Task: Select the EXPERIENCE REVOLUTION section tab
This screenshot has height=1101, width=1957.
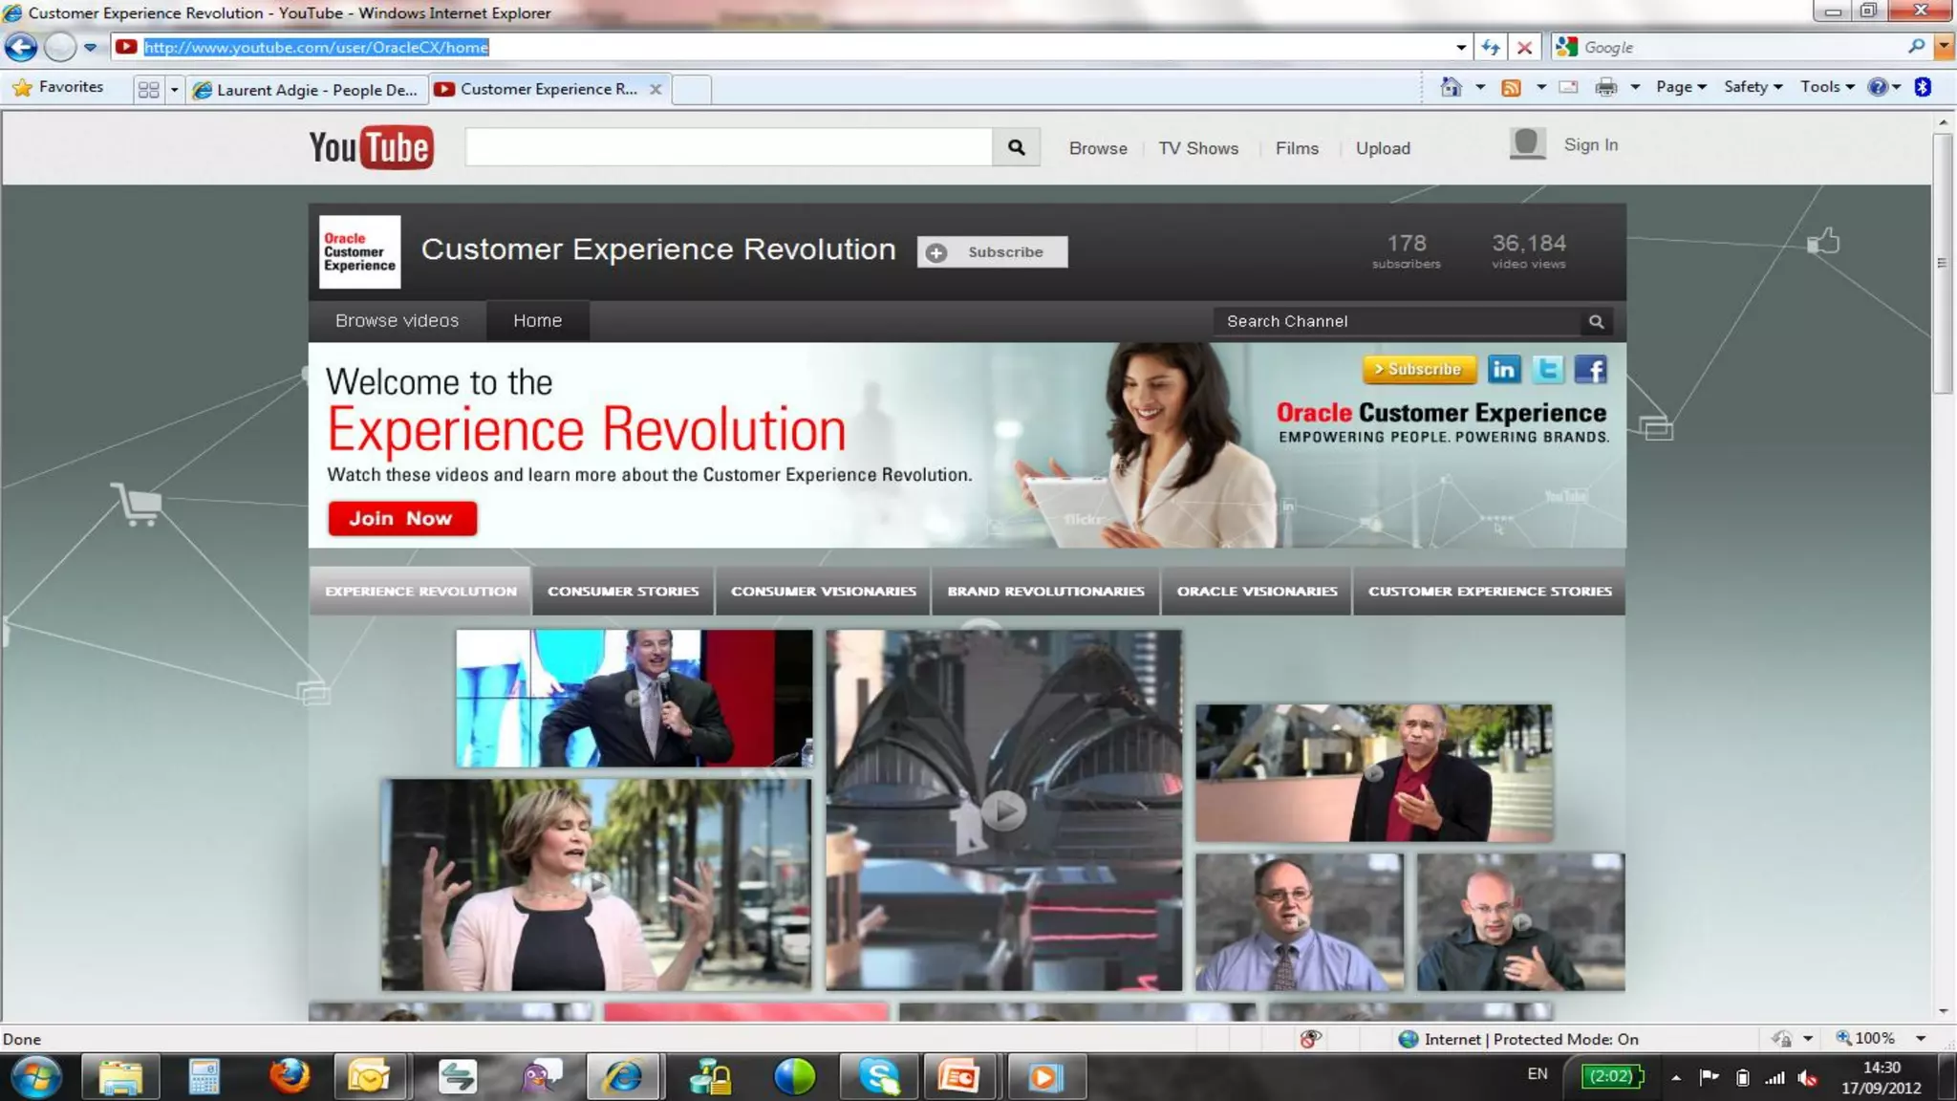Action: point(420,592)
